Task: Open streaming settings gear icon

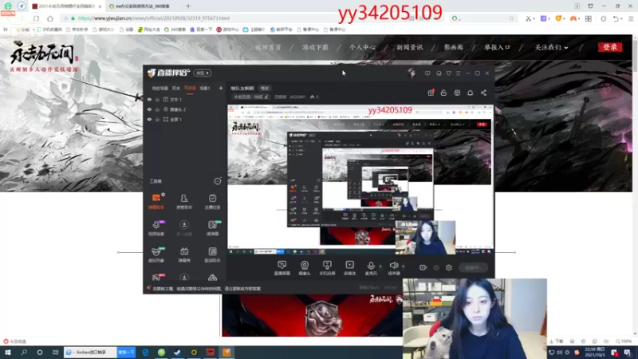Action: click(449, 267)
